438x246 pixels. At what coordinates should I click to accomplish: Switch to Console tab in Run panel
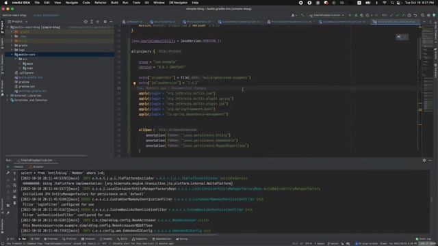coord(18,167)
